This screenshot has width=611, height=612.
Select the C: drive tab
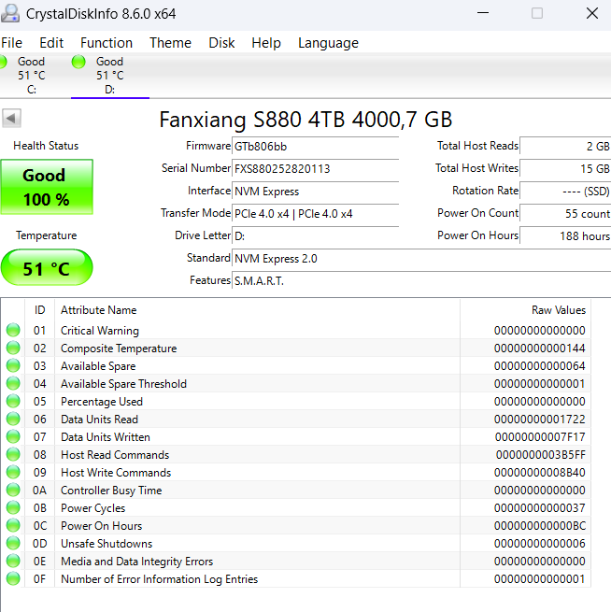point(31,76)
